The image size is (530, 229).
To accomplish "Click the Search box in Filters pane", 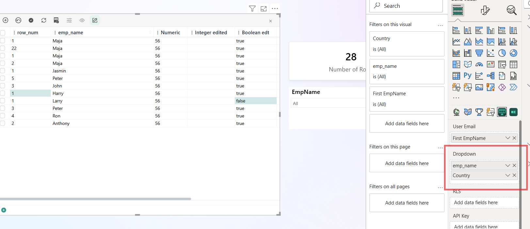I will (x=406, y=6).
